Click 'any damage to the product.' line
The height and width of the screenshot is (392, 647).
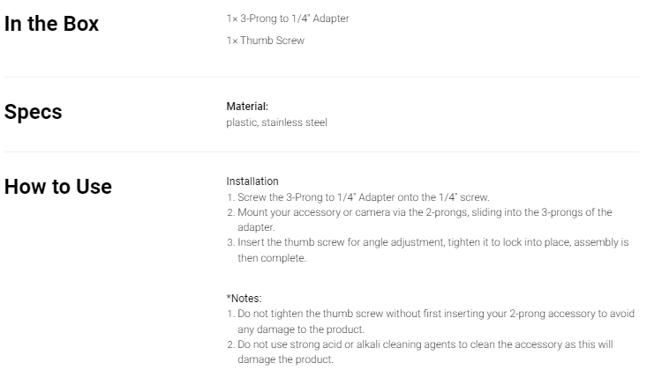[301, 329]
